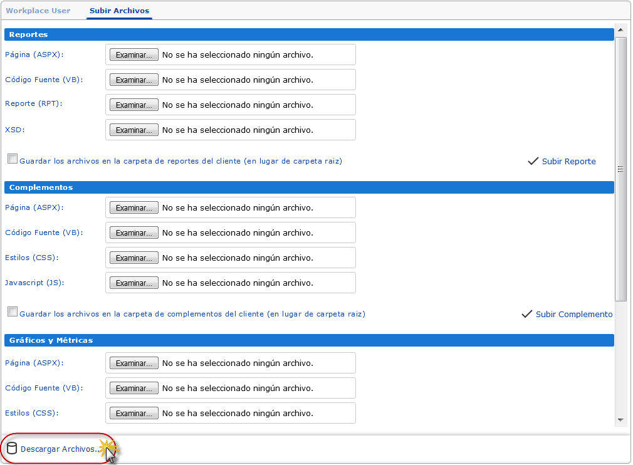Switch to the Workplace User tab
This screenshot has width=633, height=465.
38,11
